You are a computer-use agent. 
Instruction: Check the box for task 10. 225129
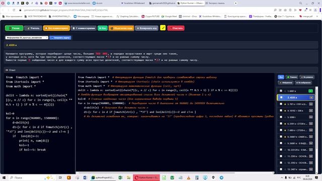click(281, 150)
